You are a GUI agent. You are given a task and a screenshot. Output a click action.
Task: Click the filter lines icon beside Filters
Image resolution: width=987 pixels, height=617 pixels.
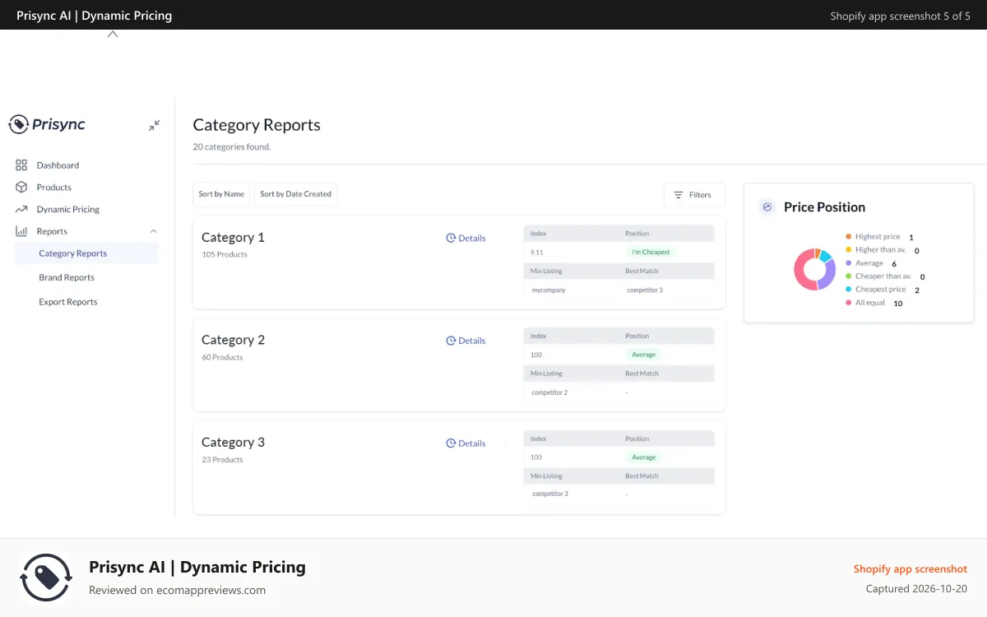tap(679, 195)
